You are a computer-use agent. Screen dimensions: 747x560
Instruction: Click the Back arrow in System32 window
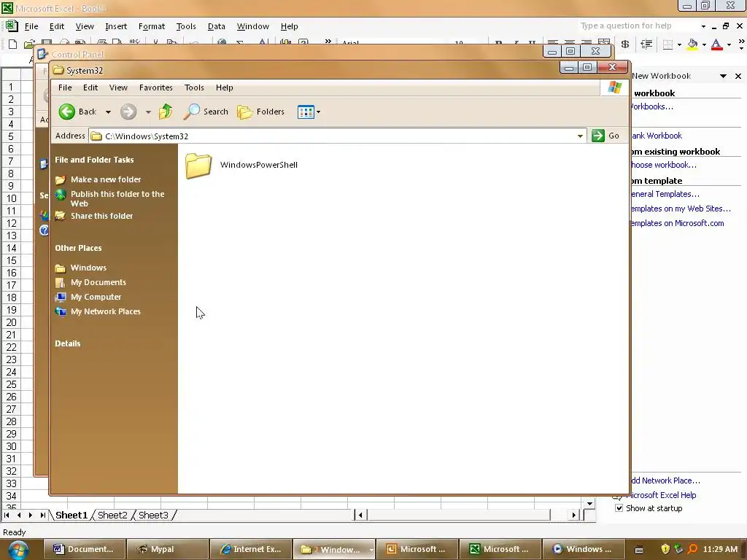point(67,112)
